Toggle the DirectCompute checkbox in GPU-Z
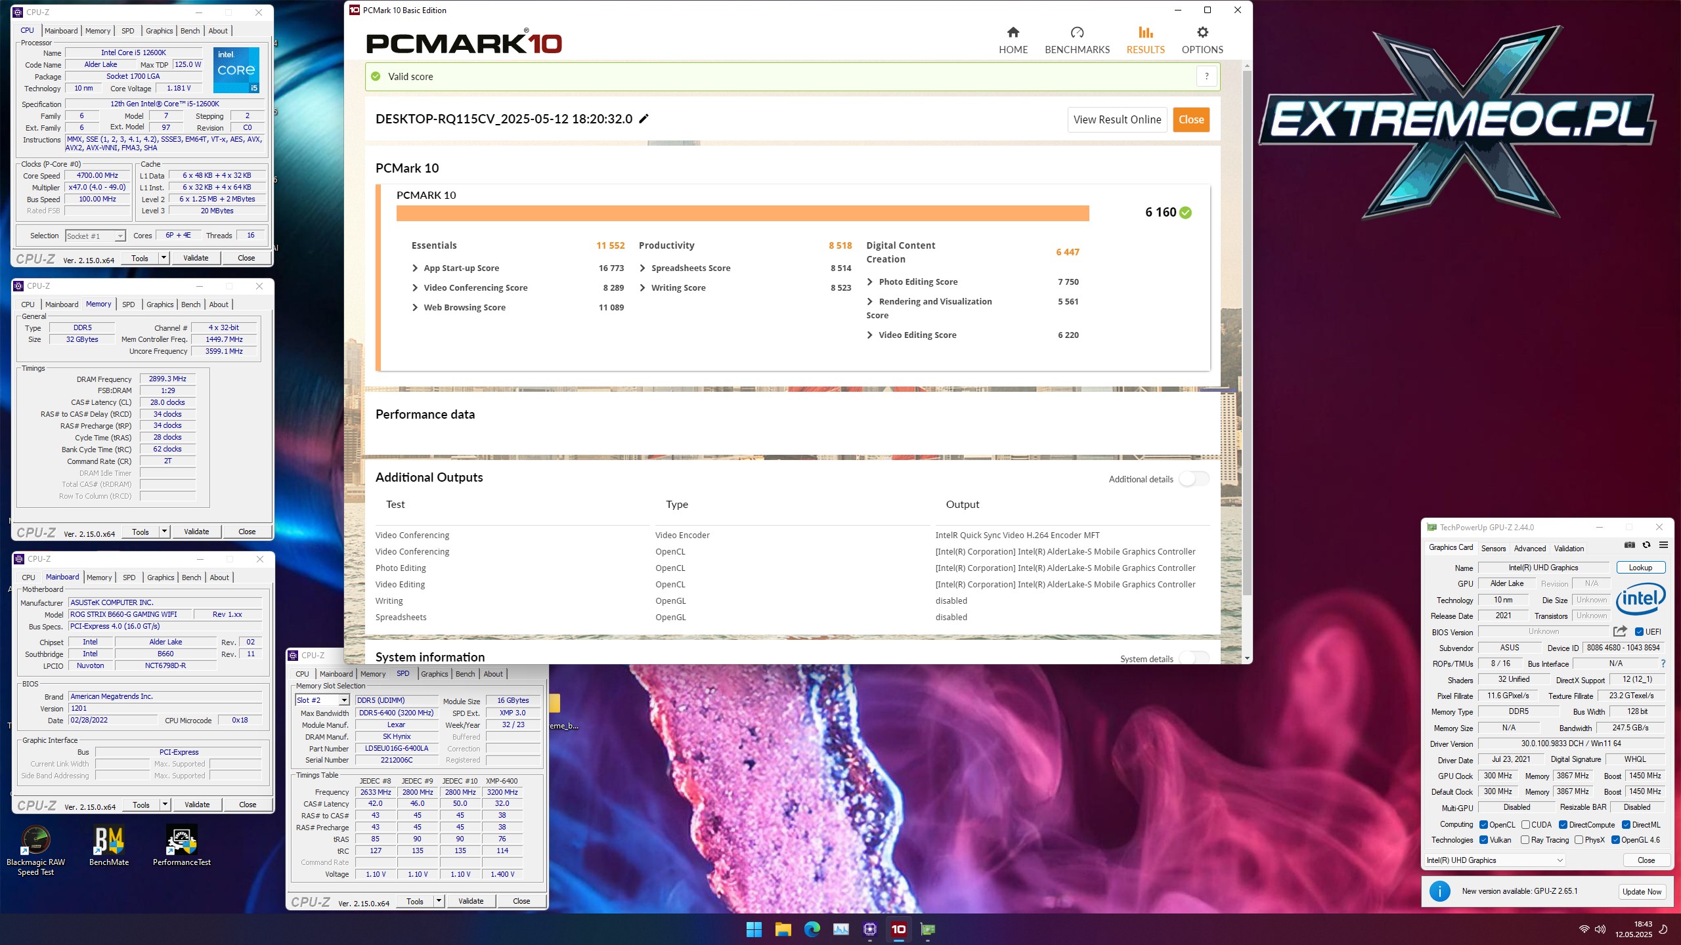 pos(1563,825)
